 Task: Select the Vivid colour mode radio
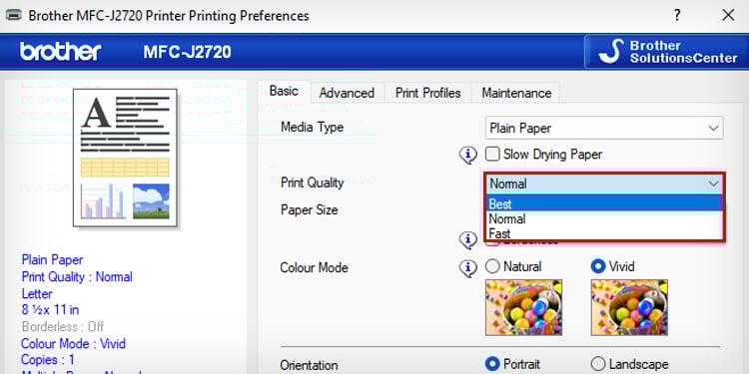pyautogui.click(x=598, y=266)
